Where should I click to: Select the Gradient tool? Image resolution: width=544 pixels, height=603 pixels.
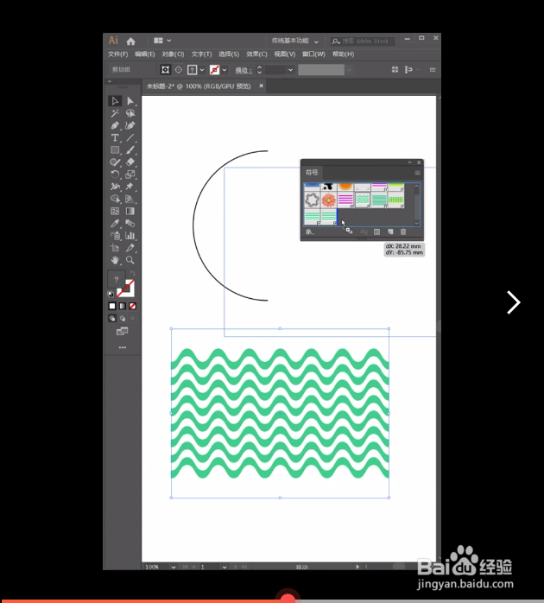tap(130, 211)
